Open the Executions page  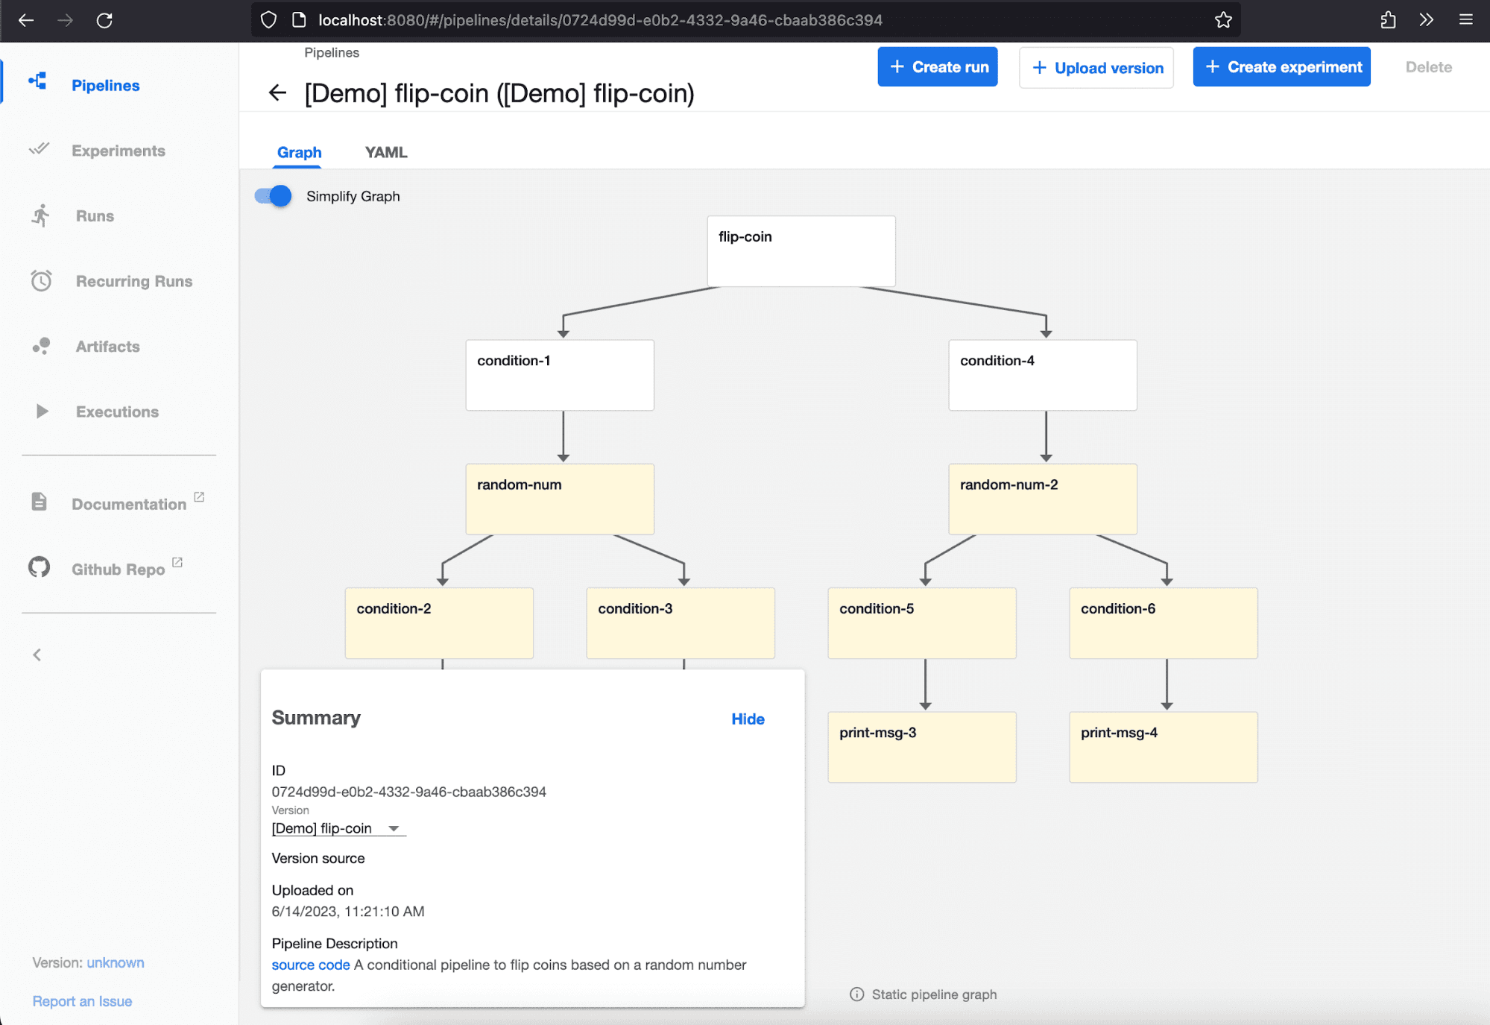(116, 411)
